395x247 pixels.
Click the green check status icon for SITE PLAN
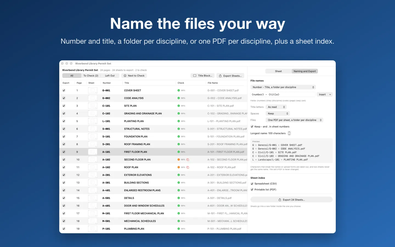(179, 106)
